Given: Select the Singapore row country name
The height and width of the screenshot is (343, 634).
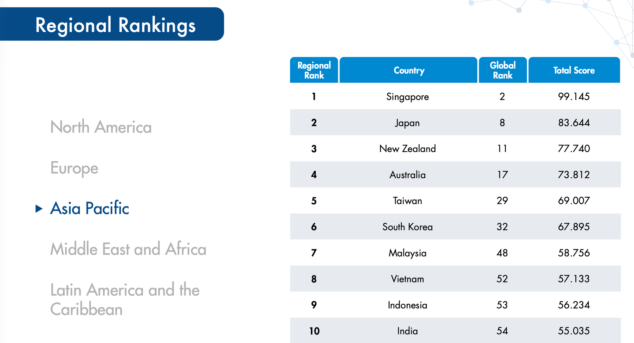Looking at the screenshot, I should click(407, 97).
